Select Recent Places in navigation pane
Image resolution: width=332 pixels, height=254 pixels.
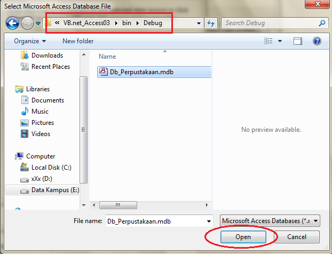click(51, 67)
